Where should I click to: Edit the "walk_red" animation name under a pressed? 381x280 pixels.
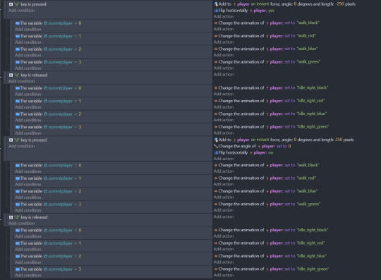pyautogui.click(x=306, y=36)
